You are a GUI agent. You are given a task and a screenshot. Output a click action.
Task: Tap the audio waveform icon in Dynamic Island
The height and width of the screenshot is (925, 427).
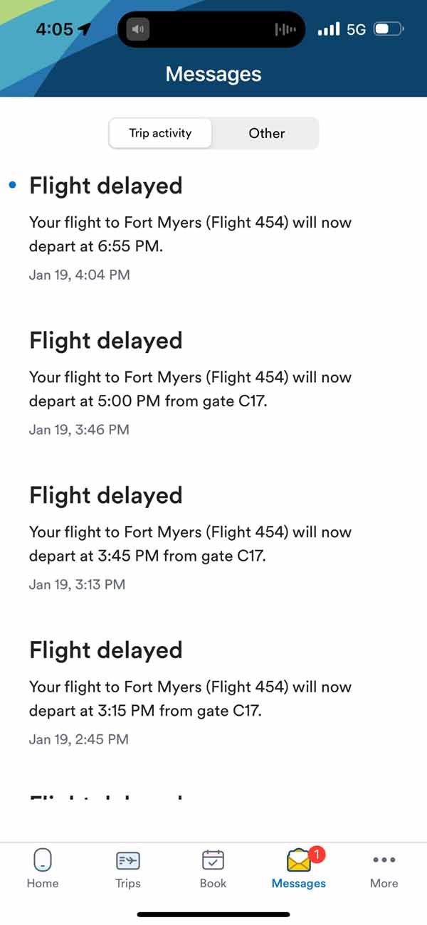tap(285, 30)
